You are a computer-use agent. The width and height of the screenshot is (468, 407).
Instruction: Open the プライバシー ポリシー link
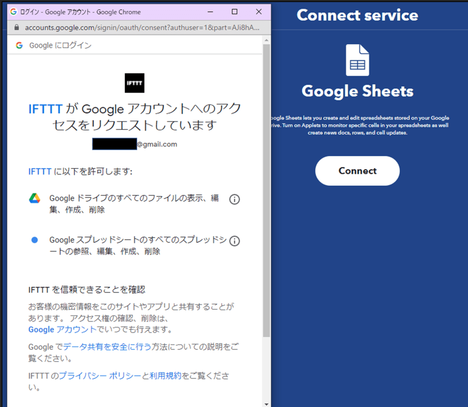(100, 376)
